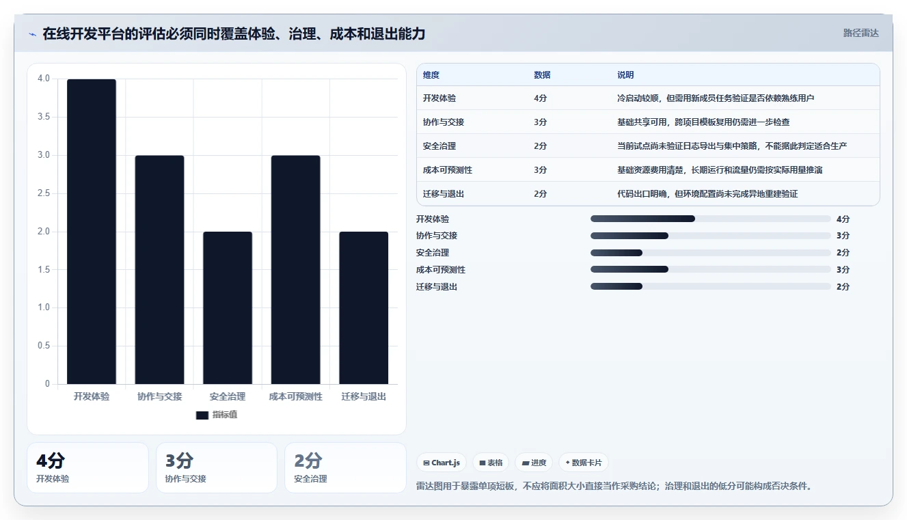
Task: Click the footer note starting 雷达图用于暴露单项短板
Action: (x=614, y=487)
